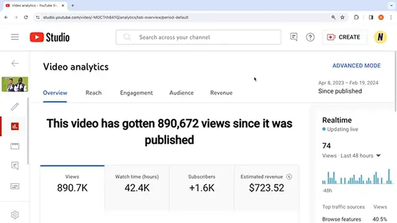Open Settings gear in sidebar

coord(15,215)
